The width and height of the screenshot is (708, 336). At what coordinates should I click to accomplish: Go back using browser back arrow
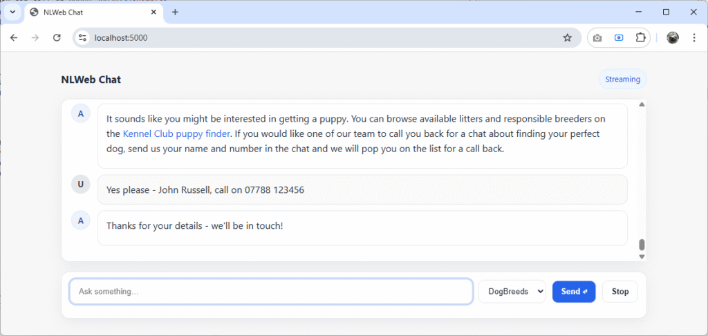[x=14, y=38]
